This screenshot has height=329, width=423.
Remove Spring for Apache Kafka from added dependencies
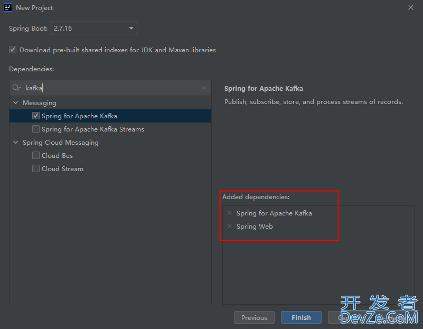pyautogui.click(x=230, y=213)
